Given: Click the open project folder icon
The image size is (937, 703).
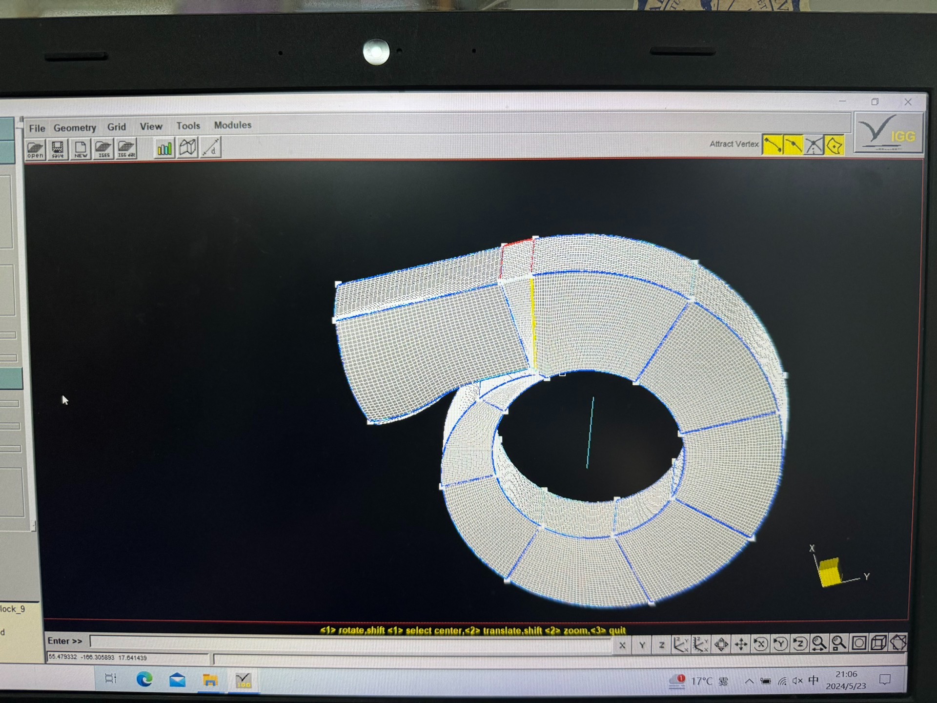Looking at the screenshot, I should point(35,149).
